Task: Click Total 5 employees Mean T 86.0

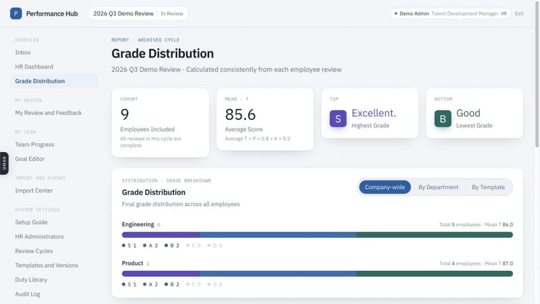Action: click(x=476, y=225)
